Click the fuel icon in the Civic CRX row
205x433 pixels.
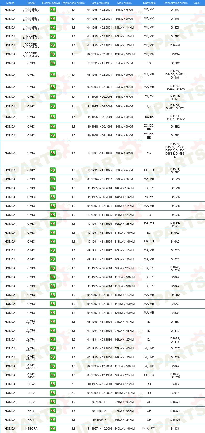pyautogui.click(x=52, y=375)
